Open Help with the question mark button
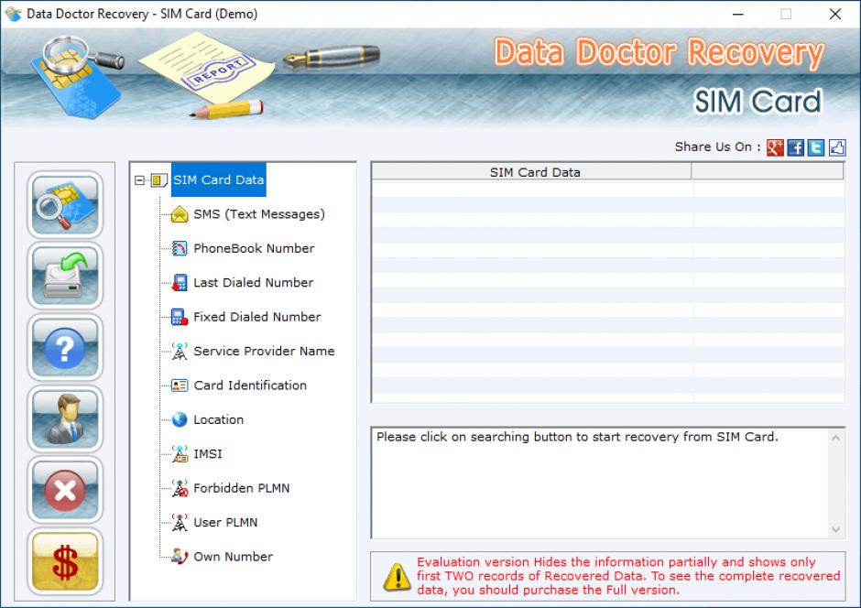Image resolution: width=861 pixels, height=608 pixels. 65,347
